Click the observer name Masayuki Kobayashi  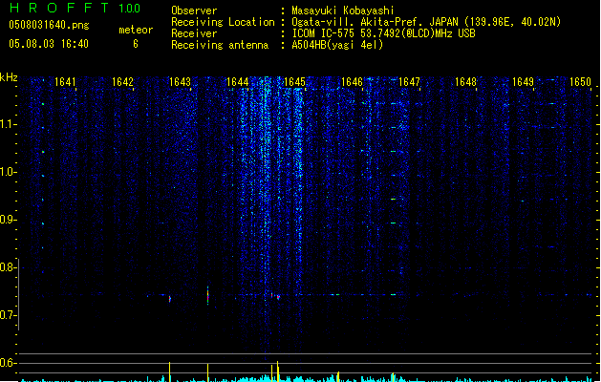tap(343, 11)
